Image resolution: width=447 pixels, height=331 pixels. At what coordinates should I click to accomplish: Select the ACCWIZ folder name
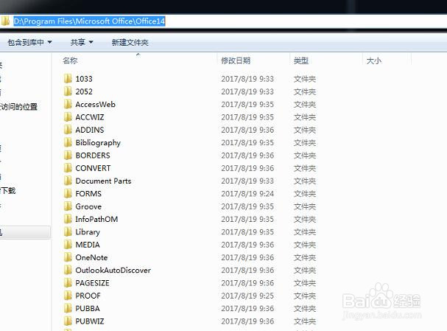(x=90, y=117)
